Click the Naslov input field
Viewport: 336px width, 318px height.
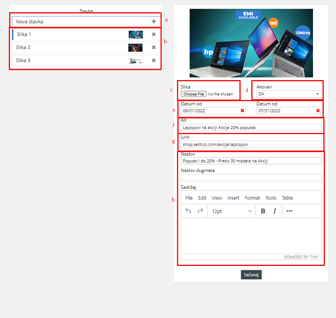point(251,161)
